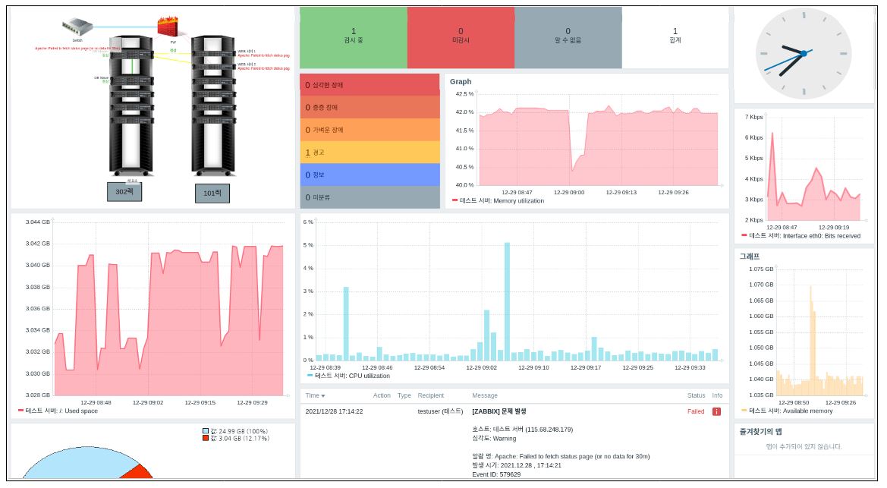Open the 1 경고 warning severity row

(370, 153)
